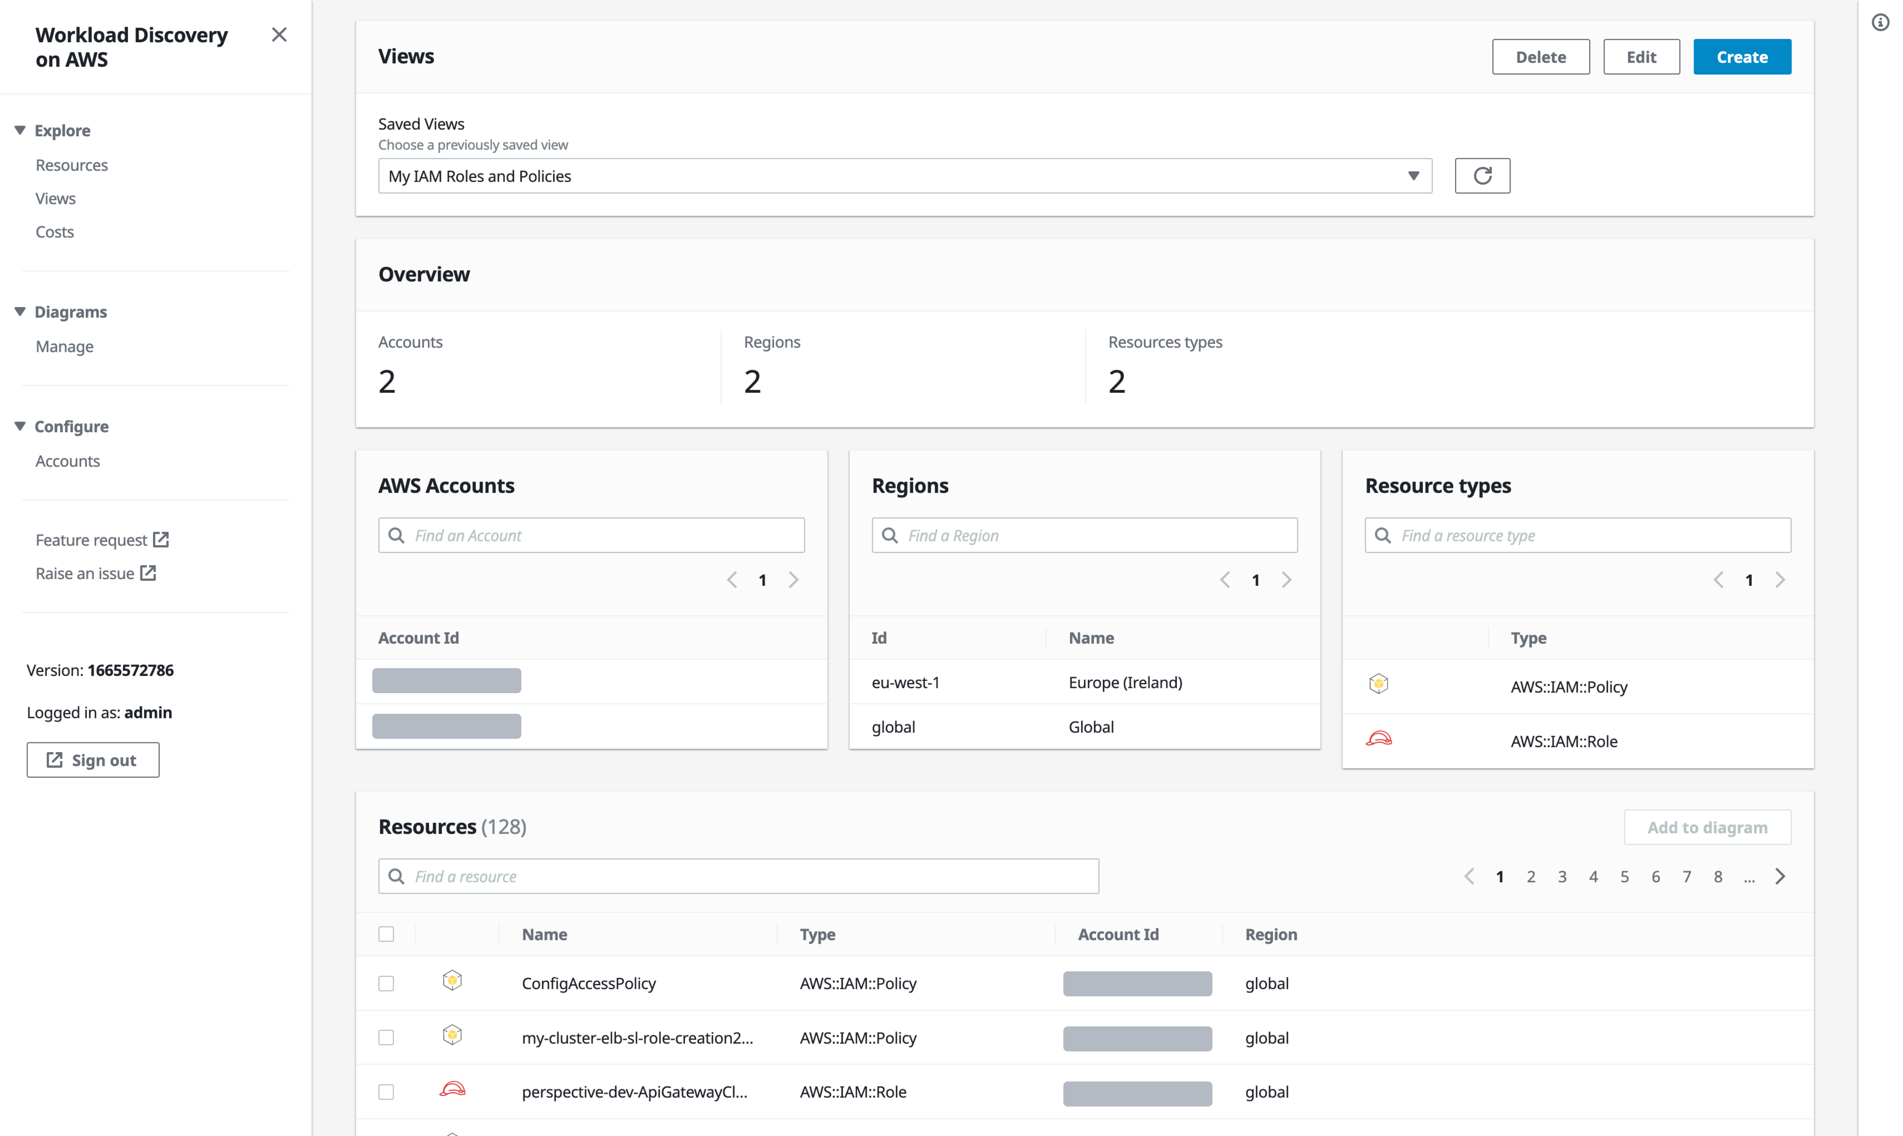Click the external link icon beside Feature request
The height and width of the screenshot is (1136, 1903).
click(161, 540)
